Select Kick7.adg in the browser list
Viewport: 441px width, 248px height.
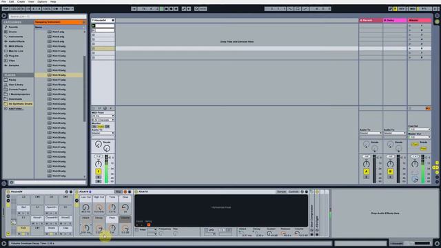(x=59, y=32)
